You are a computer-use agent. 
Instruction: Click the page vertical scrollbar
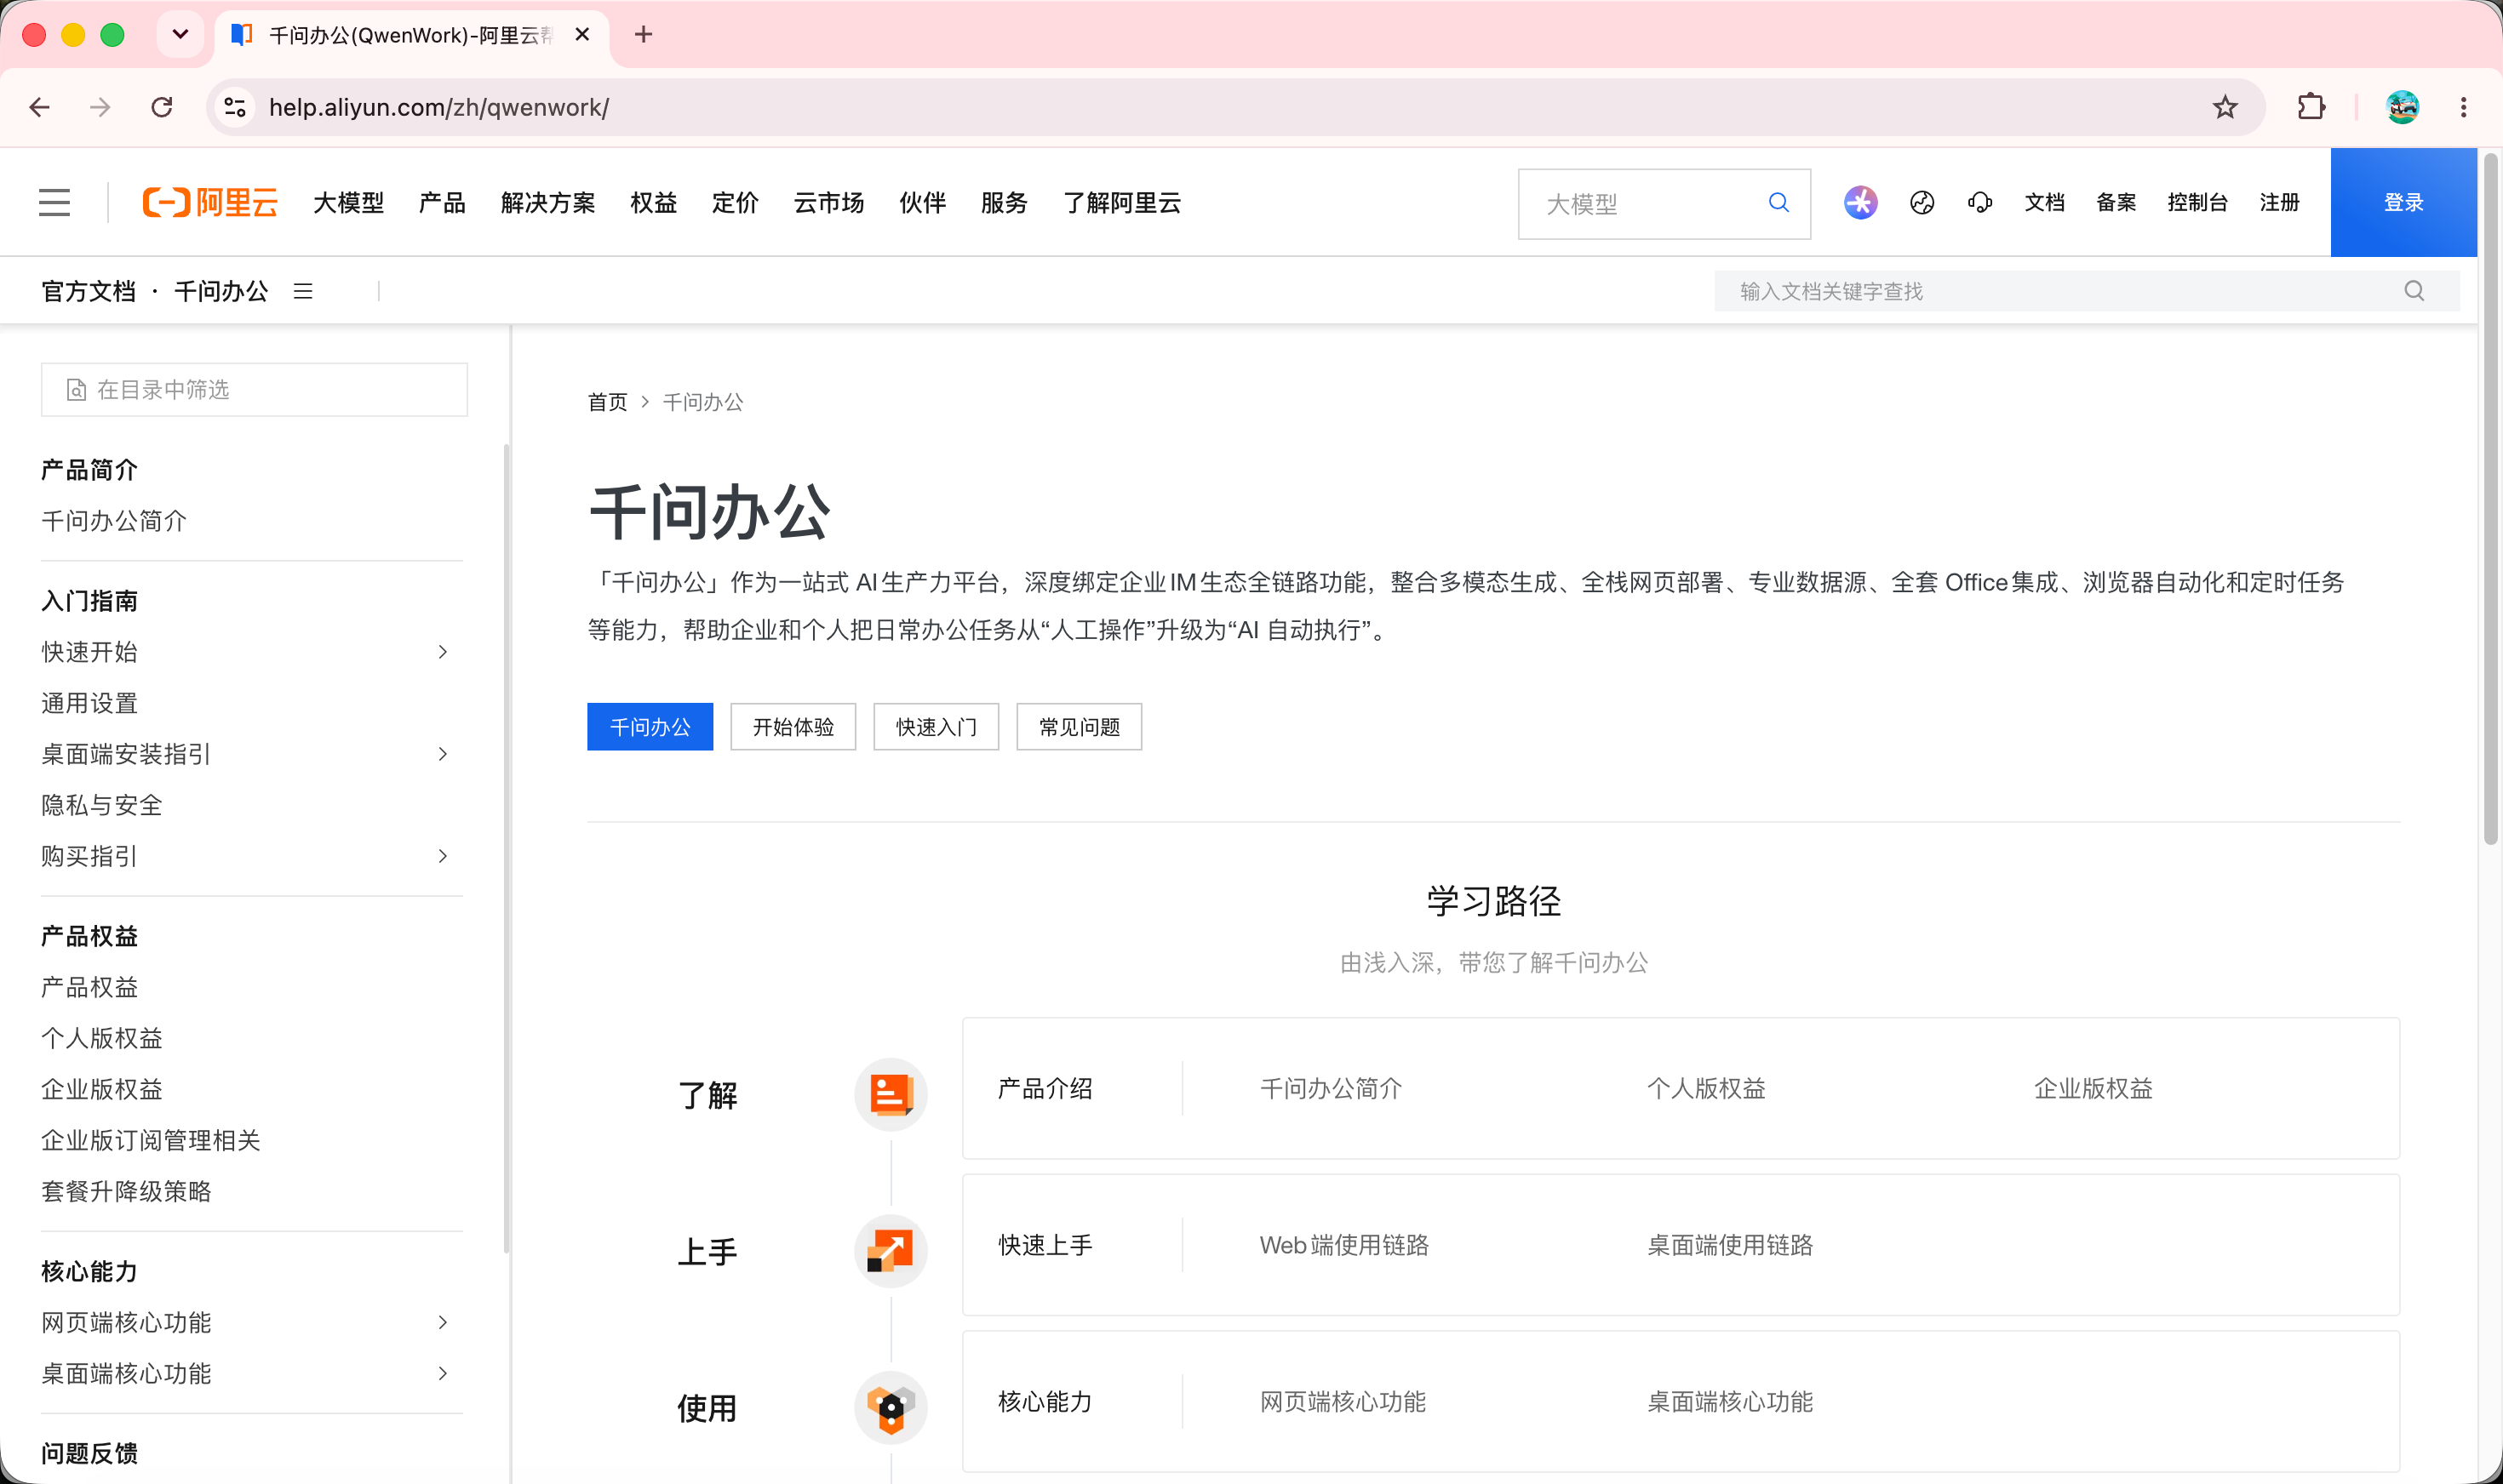2490,500
